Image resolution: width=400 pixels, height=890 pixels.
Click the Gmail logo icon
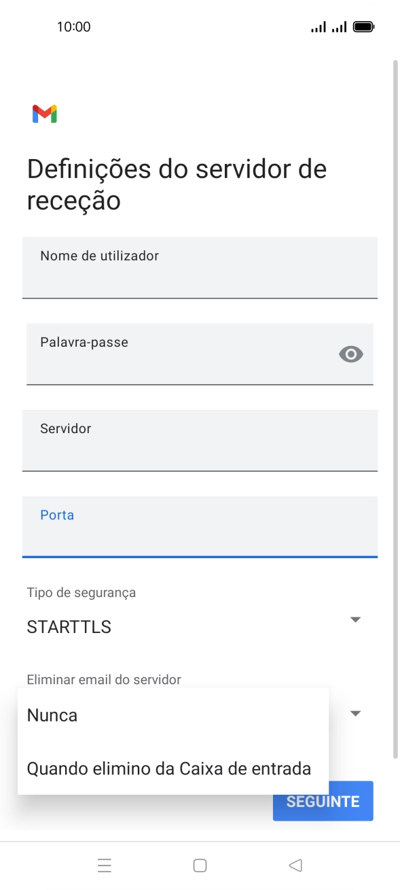coord(43,113)
